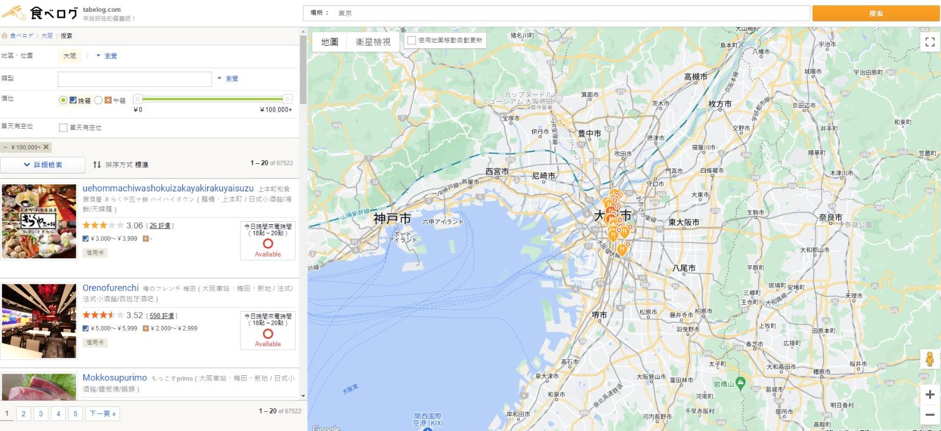The height and width of the screenshot is (431, 941).
Task: Click Available circle for Orenofurenchi
Action: click(x=268, y=334)
